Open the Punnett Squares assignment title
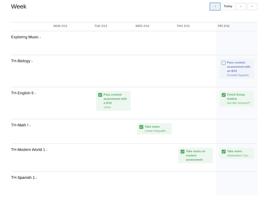 237,75
